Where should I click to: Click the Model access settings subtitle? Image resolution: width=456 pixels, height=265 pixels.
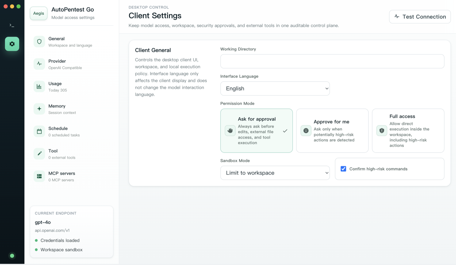tap(73, 18)
